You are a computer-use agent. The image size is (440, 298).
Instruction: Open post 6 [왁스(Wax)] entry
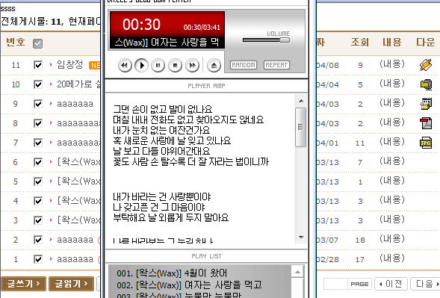[78, 162]
